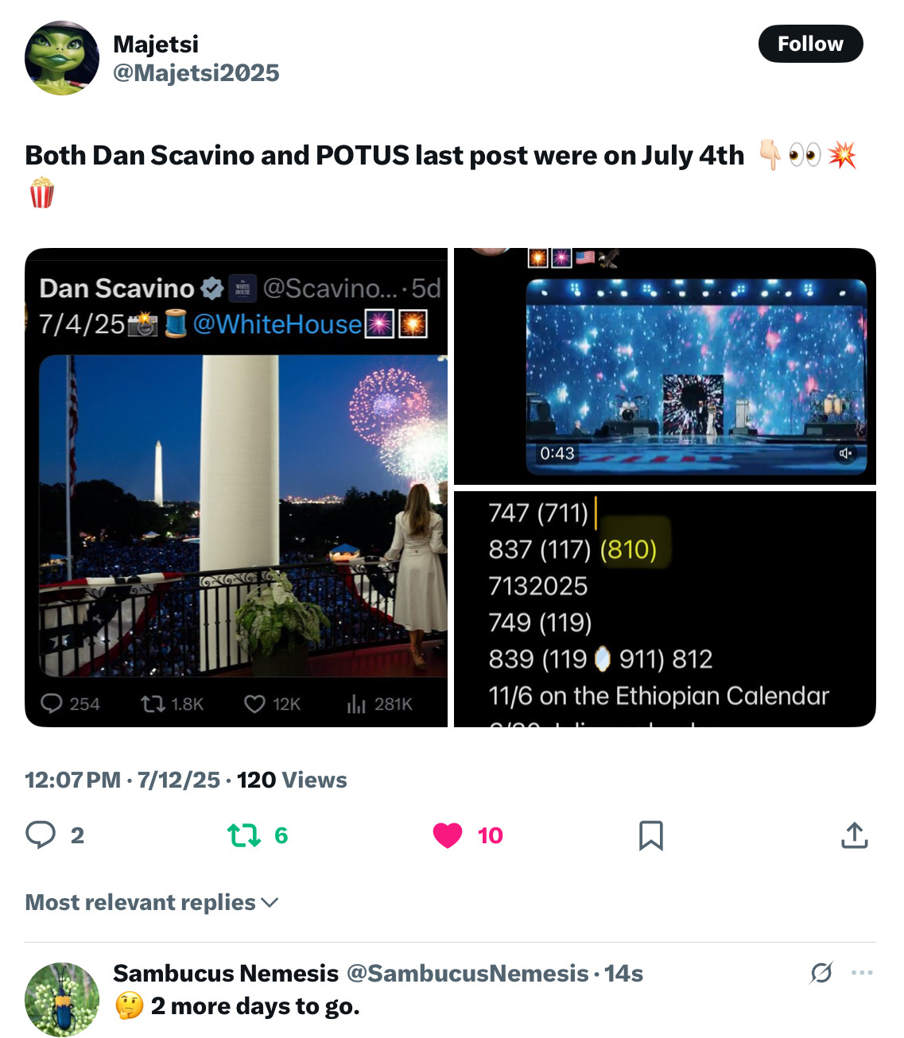This screenshot has width=904, height=1038.
Task: Play the 0:43 concert stage video
Action: coord(696,374)
